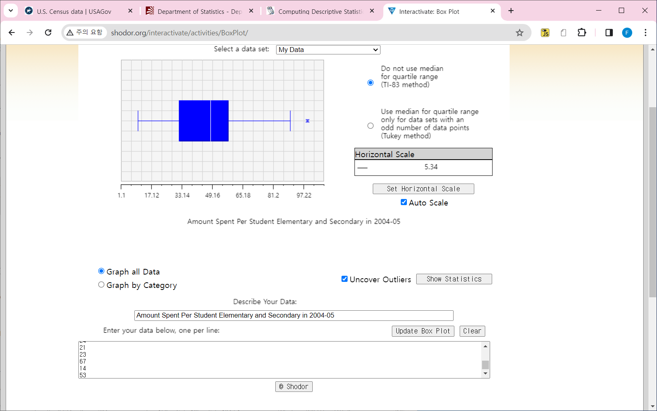Image resolution: width=657 pixels, height=411 pixels.
Task: Click the Horizontal Scale value 5.34
Action: point(431,167)
